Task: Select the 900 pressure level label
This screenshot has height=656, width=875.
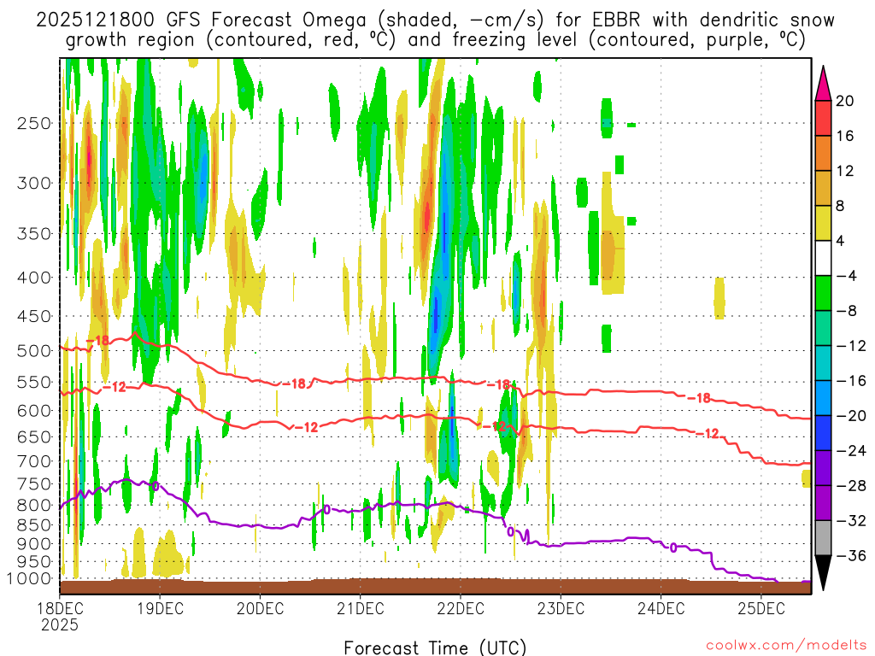Action: pyautogui.click(x=34, y=544)
